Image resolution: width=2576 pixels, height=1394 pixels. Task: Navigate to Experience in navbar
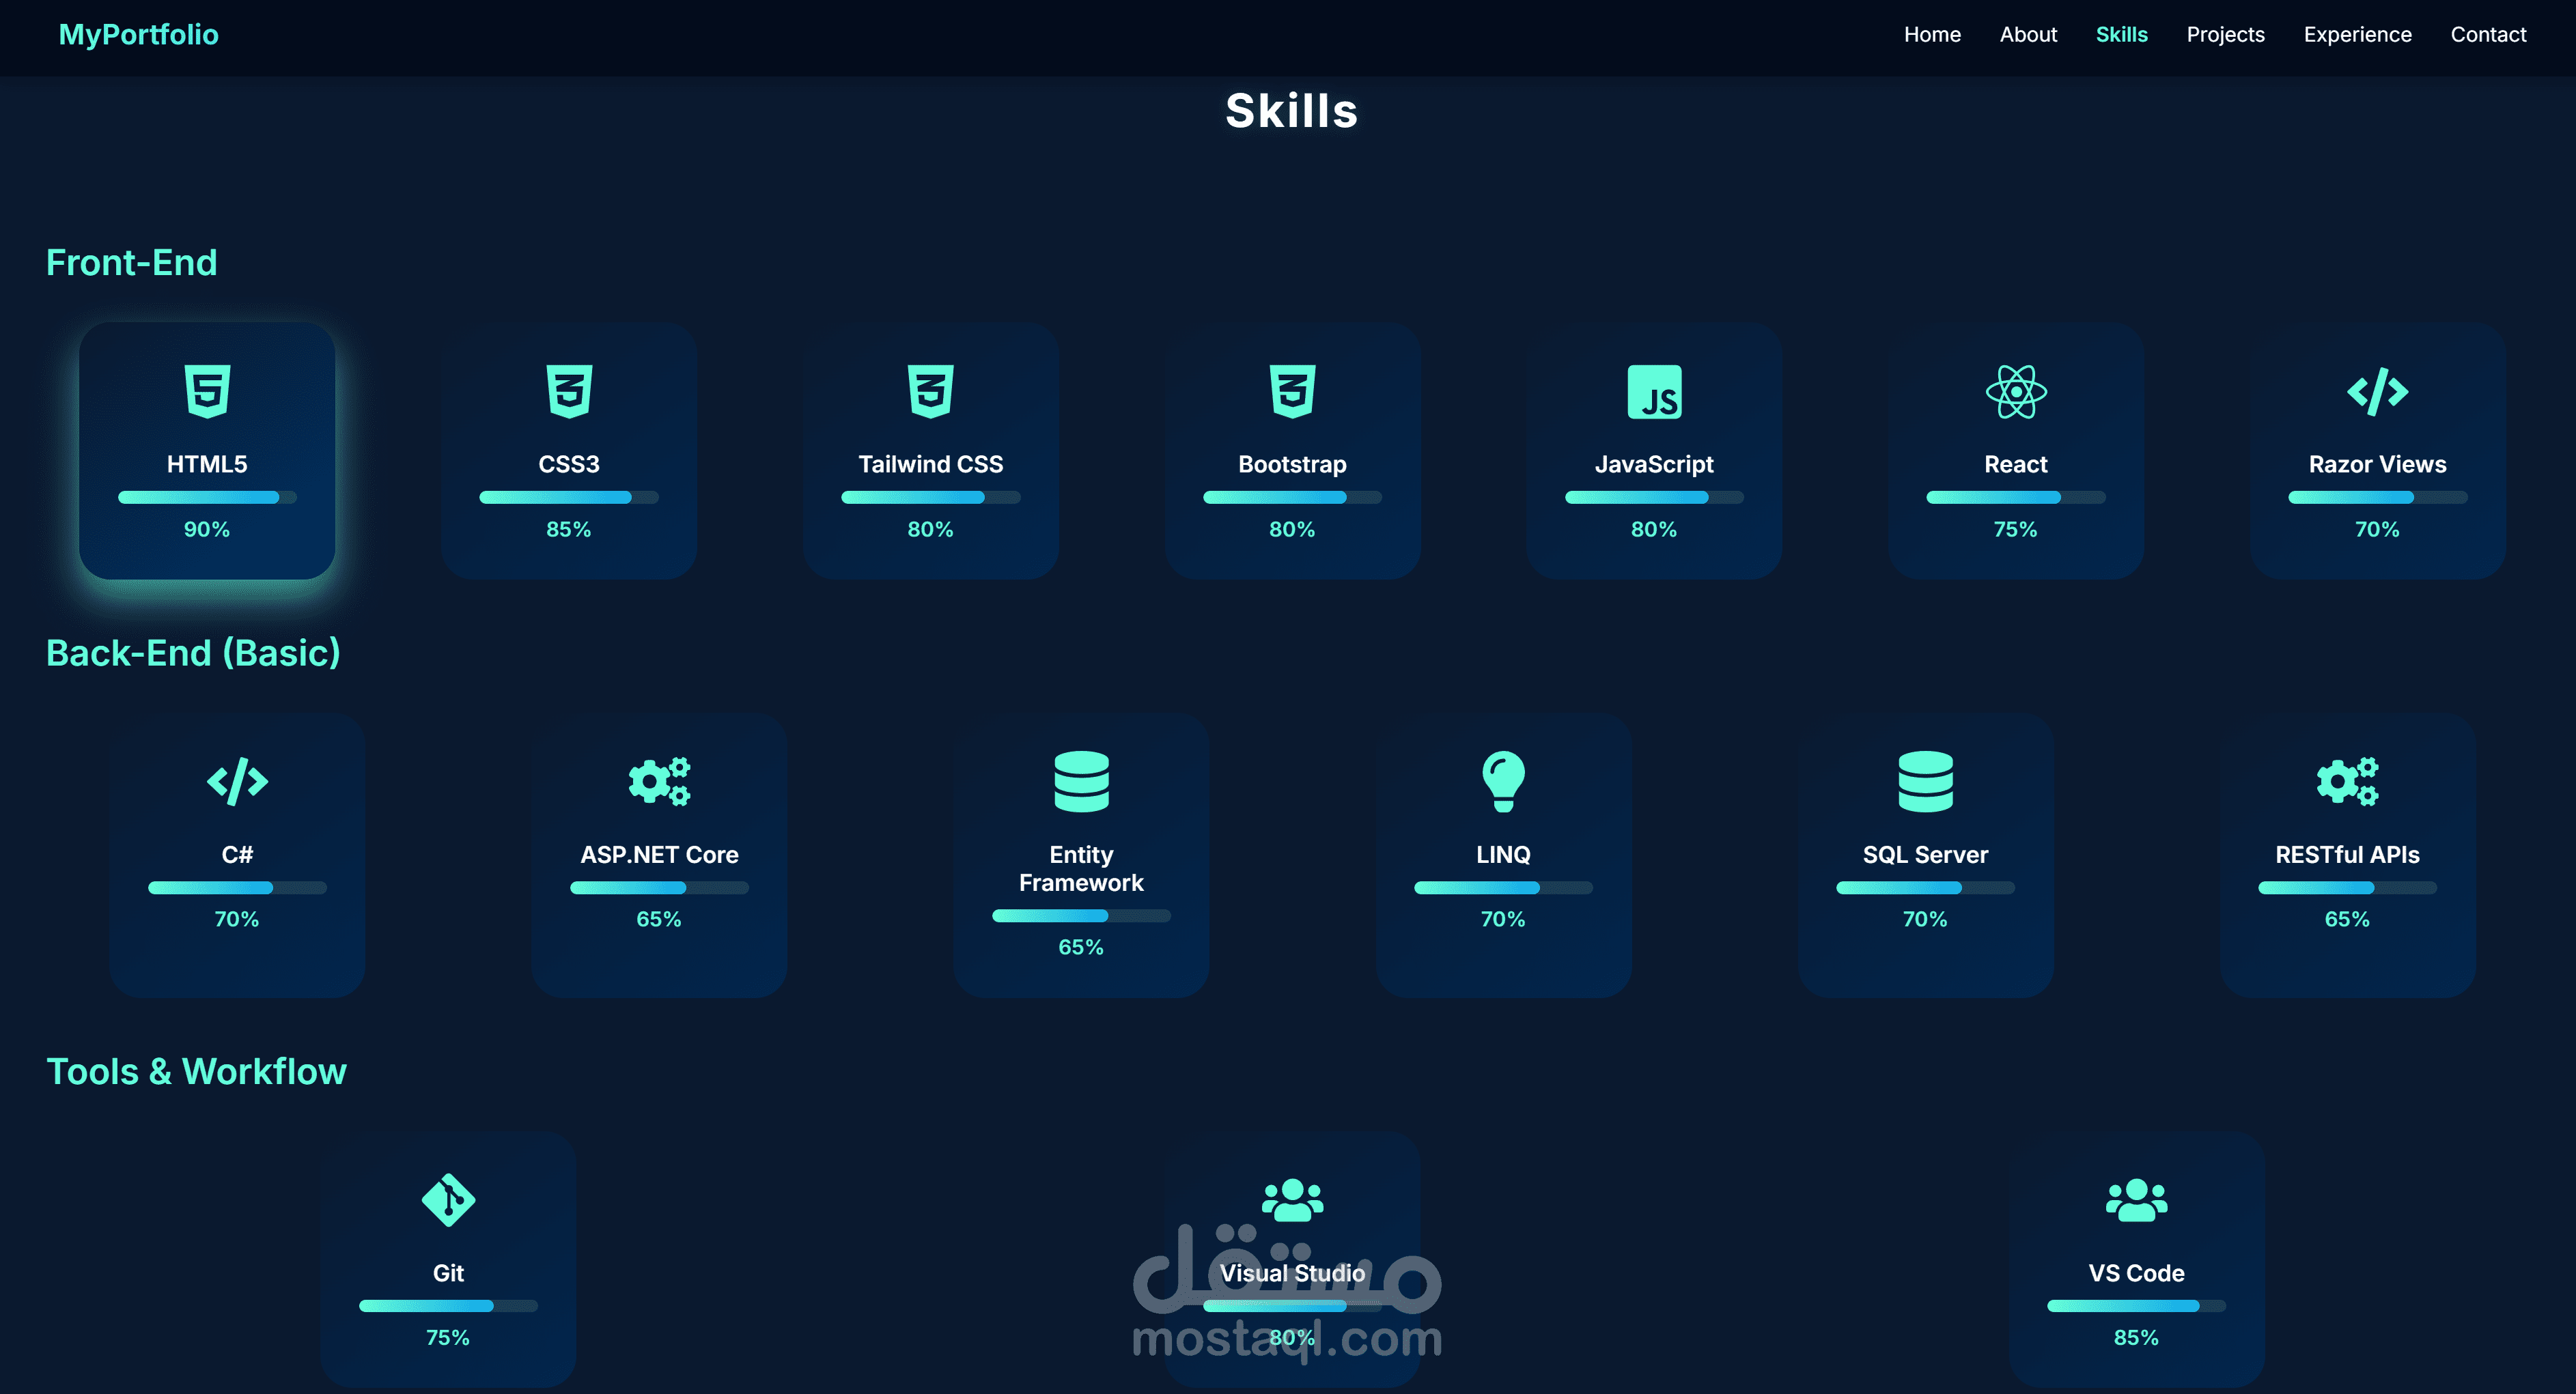point(2357,35)
